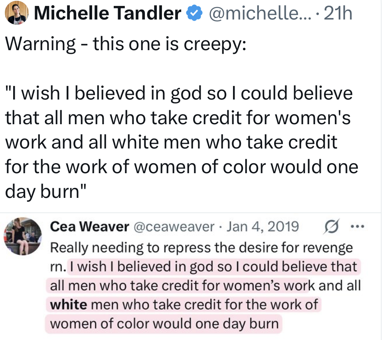Viewport: 385px width, 340px height.
Task: Click the blue verified checkmark badge
Action: pyautogui.click(x=193, y=14)
